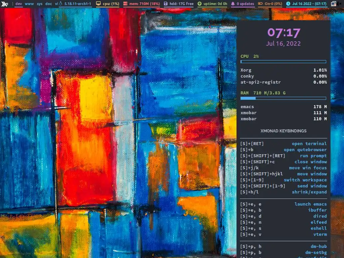Click the elfeed keybinding row
Viewport: 344px width, 258px height.
coord(284,222)
